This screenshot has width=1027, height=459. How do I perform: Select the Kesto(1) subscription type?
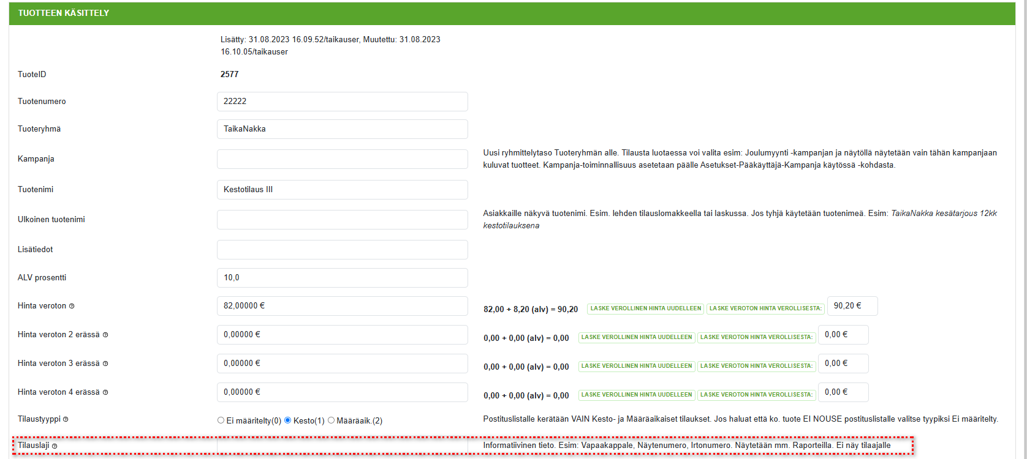[x=287, y=420]
